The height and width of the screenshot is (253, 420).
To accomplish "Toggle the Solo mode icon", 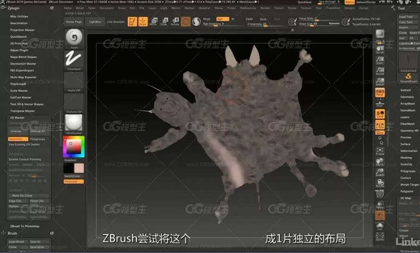I will click(380, 227).
